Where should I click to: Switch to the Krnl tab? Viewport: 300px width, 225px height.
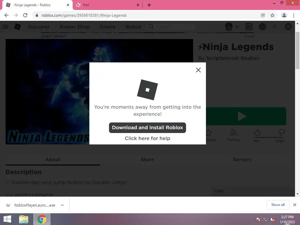coord(108,5)
